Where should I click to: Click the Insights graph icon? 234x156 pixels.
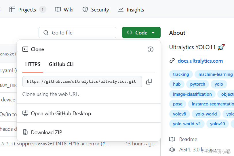[x=120, y=9]
